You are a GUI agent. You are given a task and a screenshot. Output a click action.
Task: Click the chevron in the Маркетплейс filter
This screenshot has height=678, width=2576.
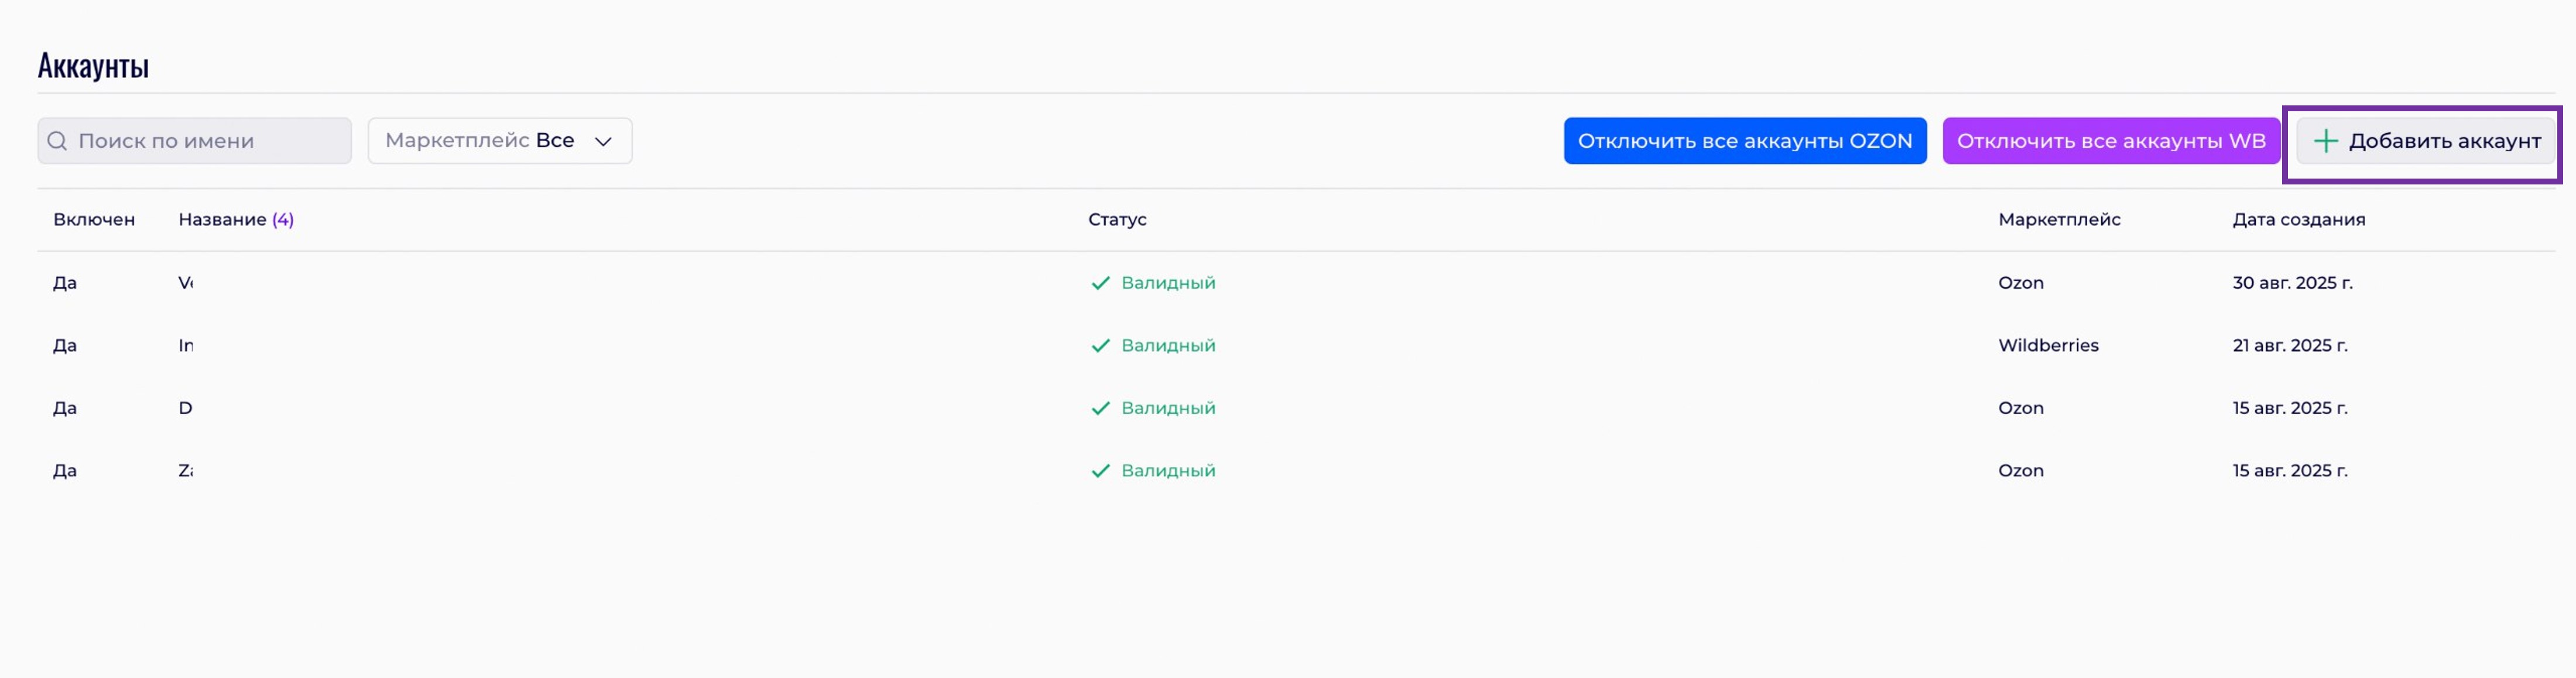603,142
